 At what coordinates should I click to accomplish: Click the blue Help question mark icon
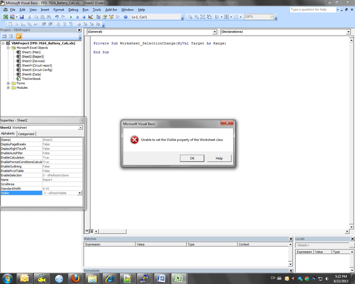pos(126,17)
